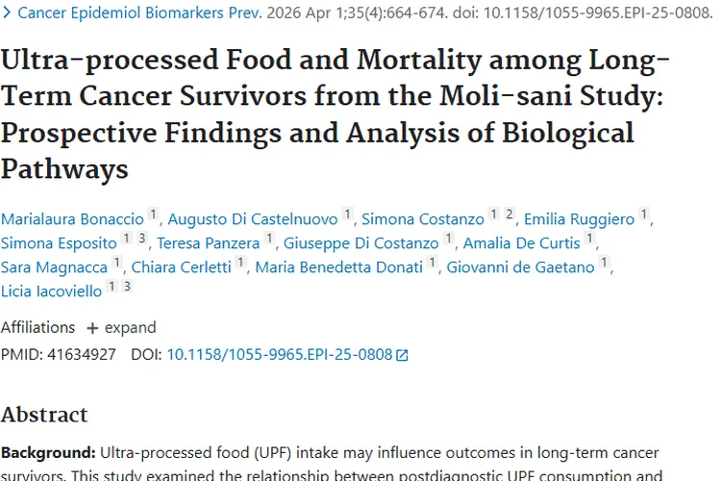Click the plus icon next to expand
The image size is (721, 481).
(x=92, y=328)
